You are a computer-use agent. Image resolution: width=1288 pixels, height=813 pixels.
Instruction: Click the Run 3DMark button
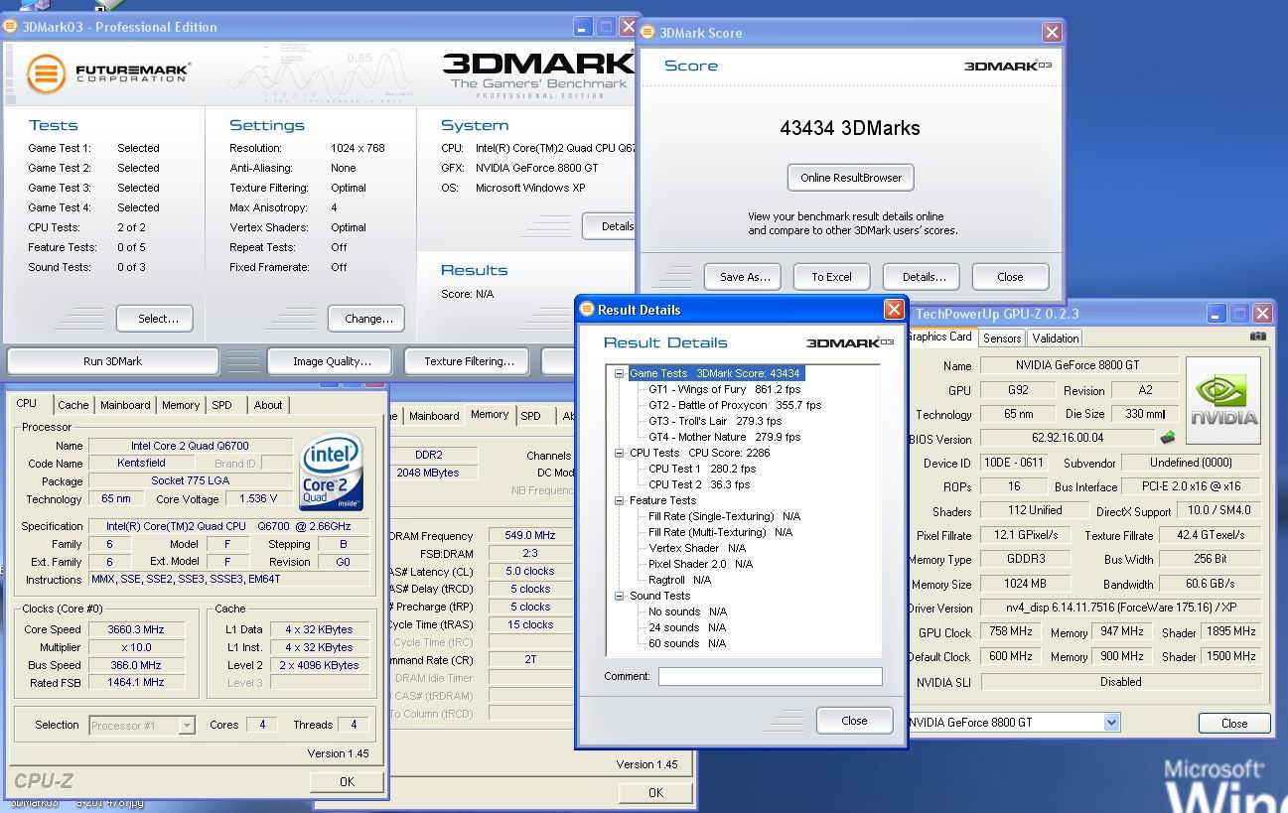(x=113, y=361)
